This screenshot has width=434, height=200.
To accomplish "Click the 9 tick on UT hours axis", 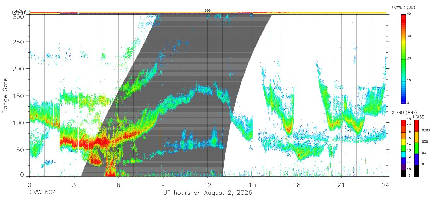I will 163,185.
